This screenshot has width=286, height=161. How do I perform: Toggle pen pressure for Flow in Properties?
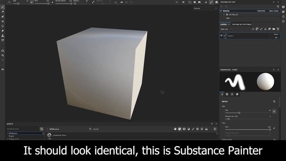pos(274,128)
